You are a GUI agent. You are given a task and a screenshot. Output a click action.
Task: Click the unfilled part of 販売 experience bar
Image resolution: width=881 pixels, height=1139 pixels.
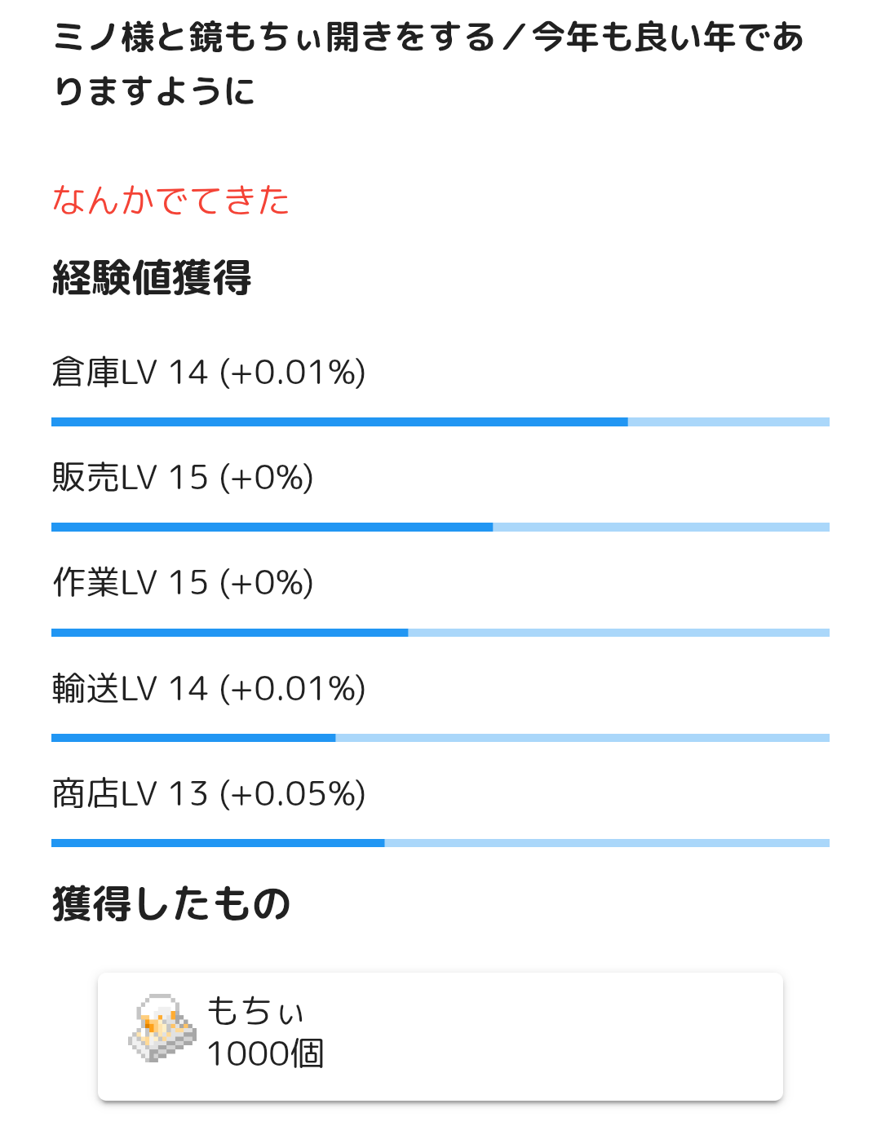661,528
